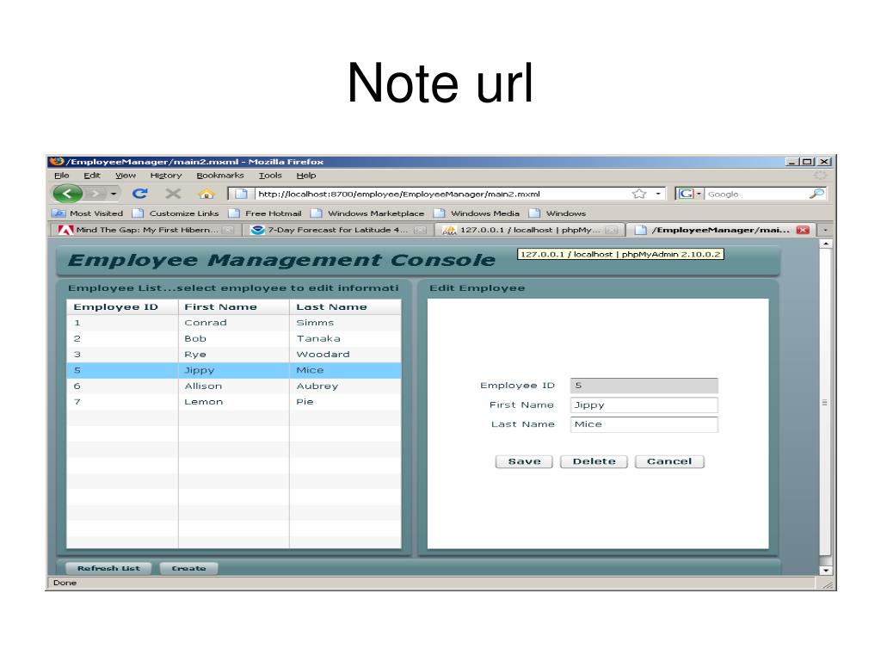Click the Stop loading X icon
Viewport: 881px width, 661px height.
coord(173,194)
